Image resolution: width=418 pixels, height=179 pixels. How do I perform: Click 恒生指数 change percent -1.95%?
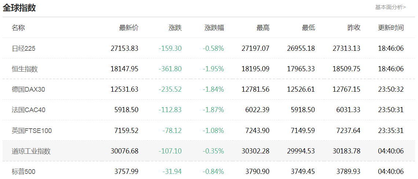pyautogui.click(x=213, y=69)
